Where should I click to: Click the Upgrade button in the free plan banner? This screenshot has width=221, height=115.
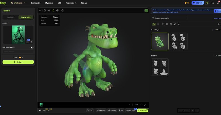(x=217, y=11)
